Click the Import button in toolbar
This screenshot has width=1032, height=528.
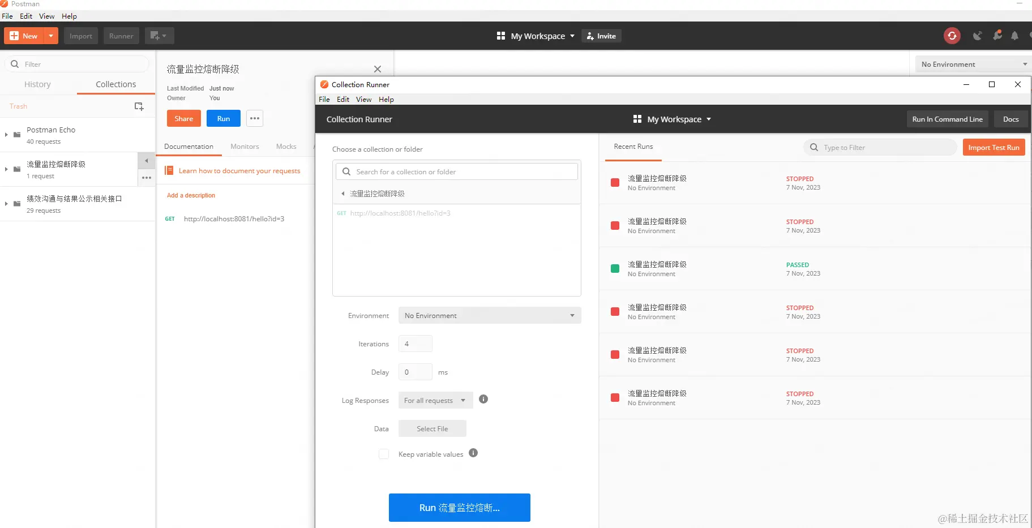pyautogui.click(x=81, y=36)
